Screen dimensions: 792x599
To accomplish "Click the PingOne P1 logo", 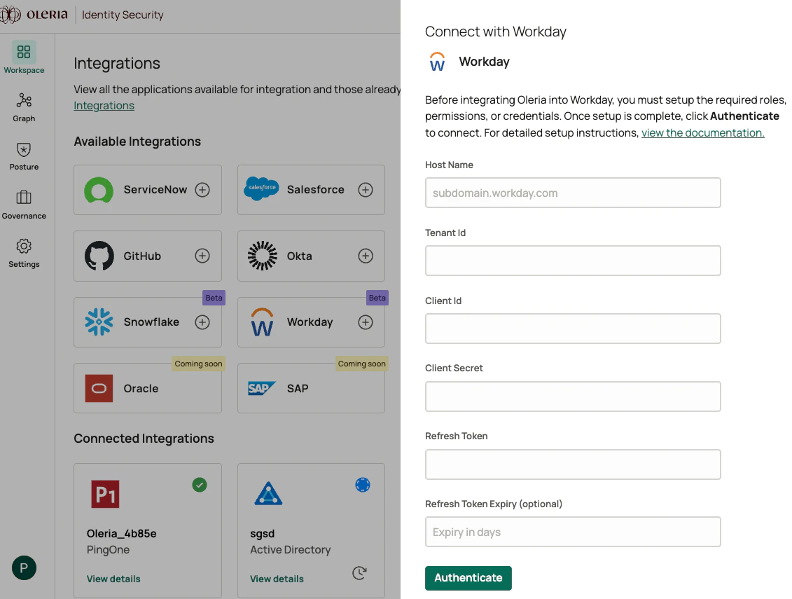I will 105,495.
